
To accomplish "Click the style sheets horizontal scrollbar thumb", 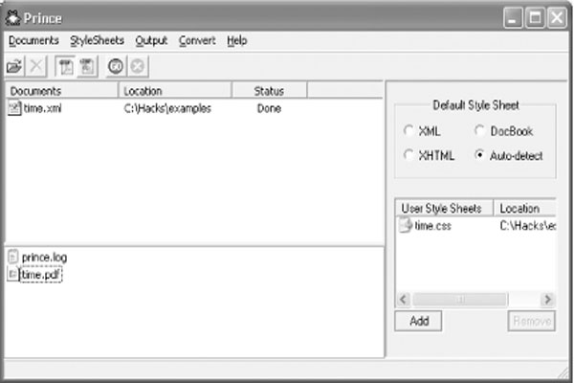I will tap(460, 300).
